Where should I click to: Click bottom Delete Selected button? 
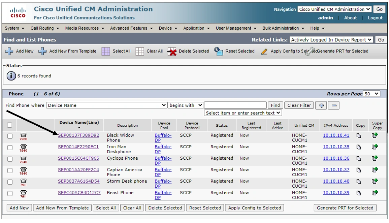(x=165, y=208)
